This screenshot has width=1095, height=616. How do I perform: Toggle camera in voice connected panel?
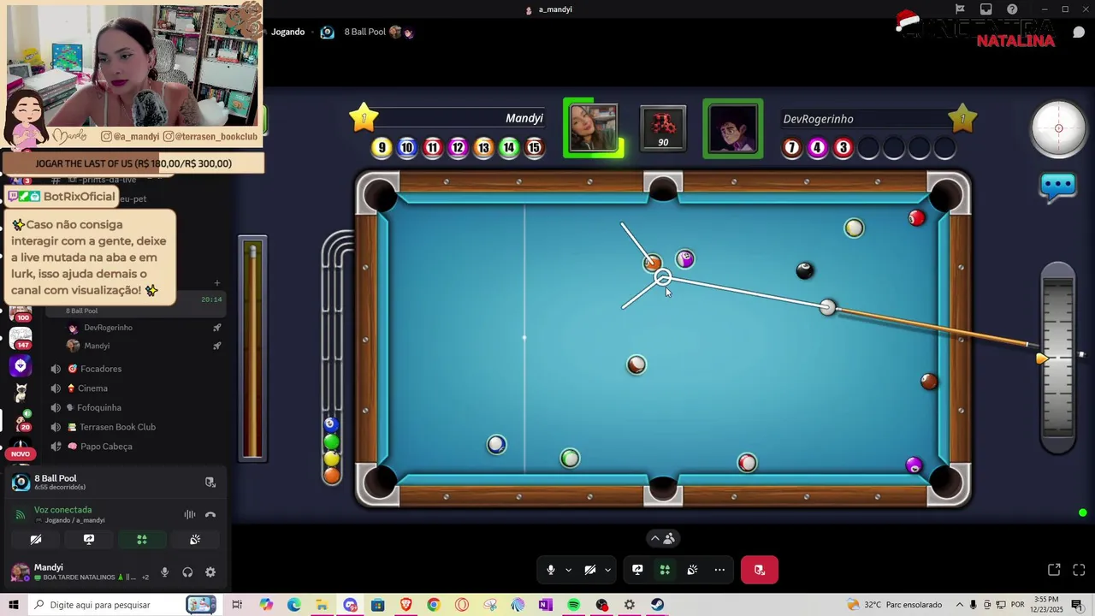(x=36, y=540)
